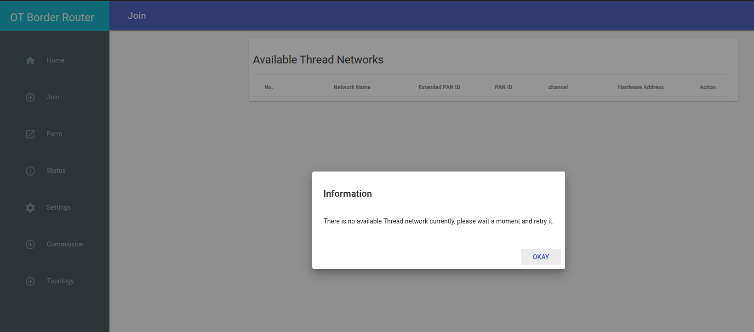
Task: View the Topology menu label
Action: (60, 281)
